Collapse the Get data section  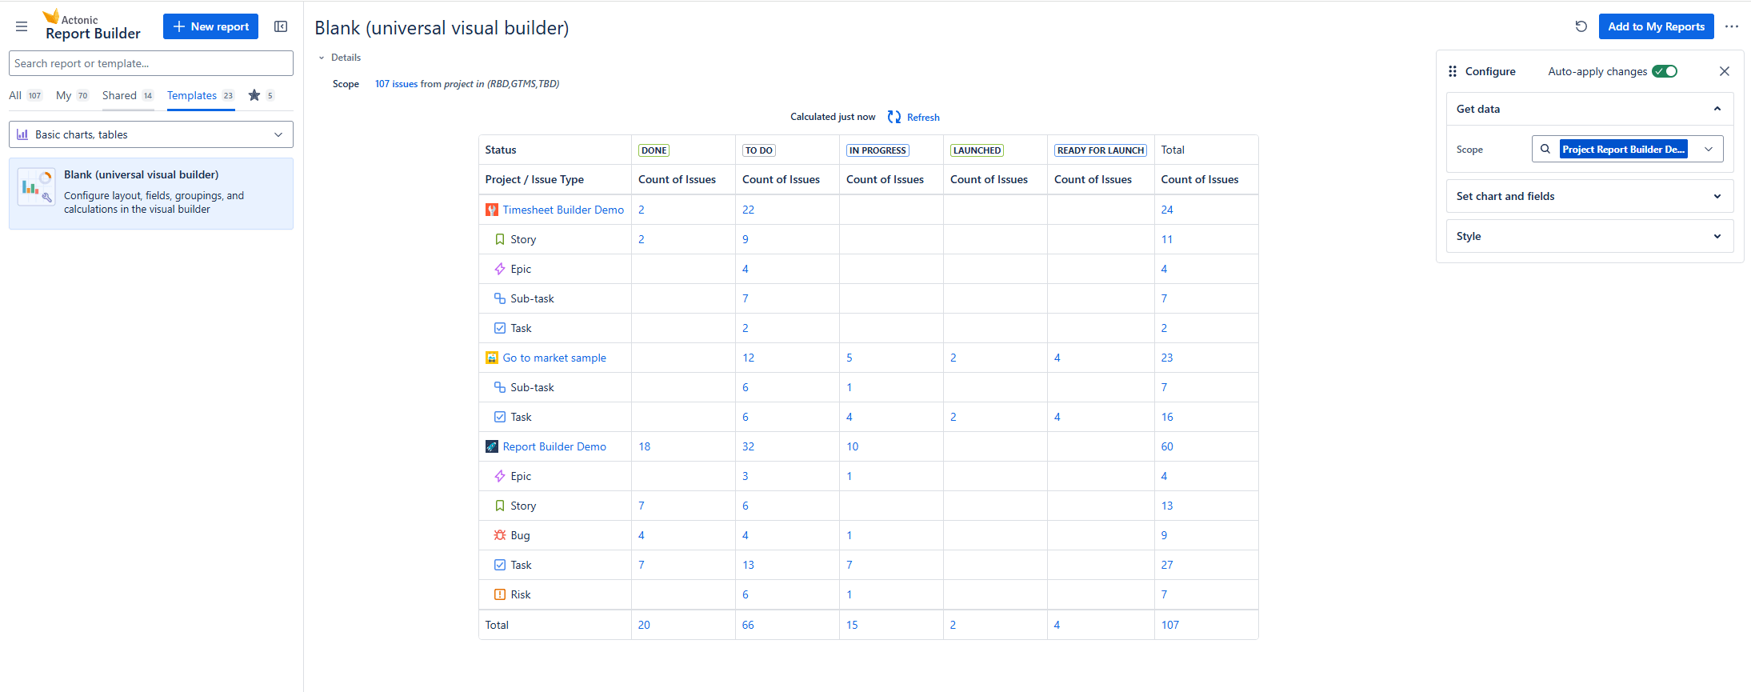click(1717, 109)
